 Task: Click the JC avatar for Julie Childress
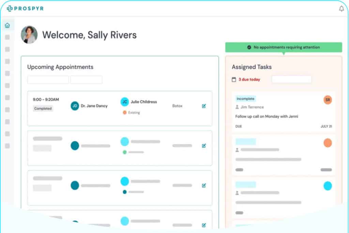[x=125, y=102]
